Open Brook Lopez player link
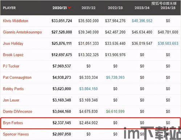 click(13, 55)
